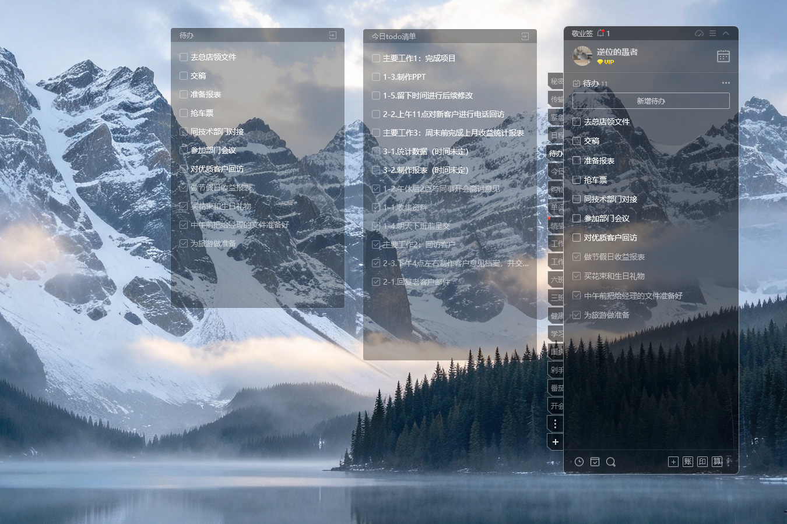Check 去总店领文件 in the 敬业签 main panel

[x=577, y=122]
